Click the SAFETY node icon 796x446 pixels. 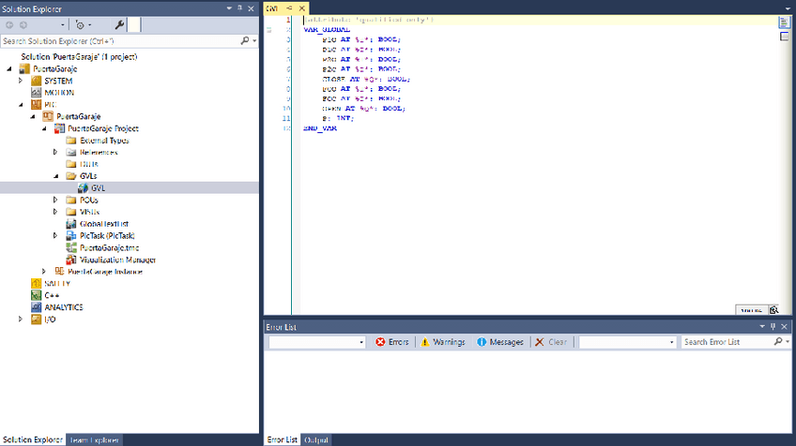pyautogui.click(x=36, y=283)
